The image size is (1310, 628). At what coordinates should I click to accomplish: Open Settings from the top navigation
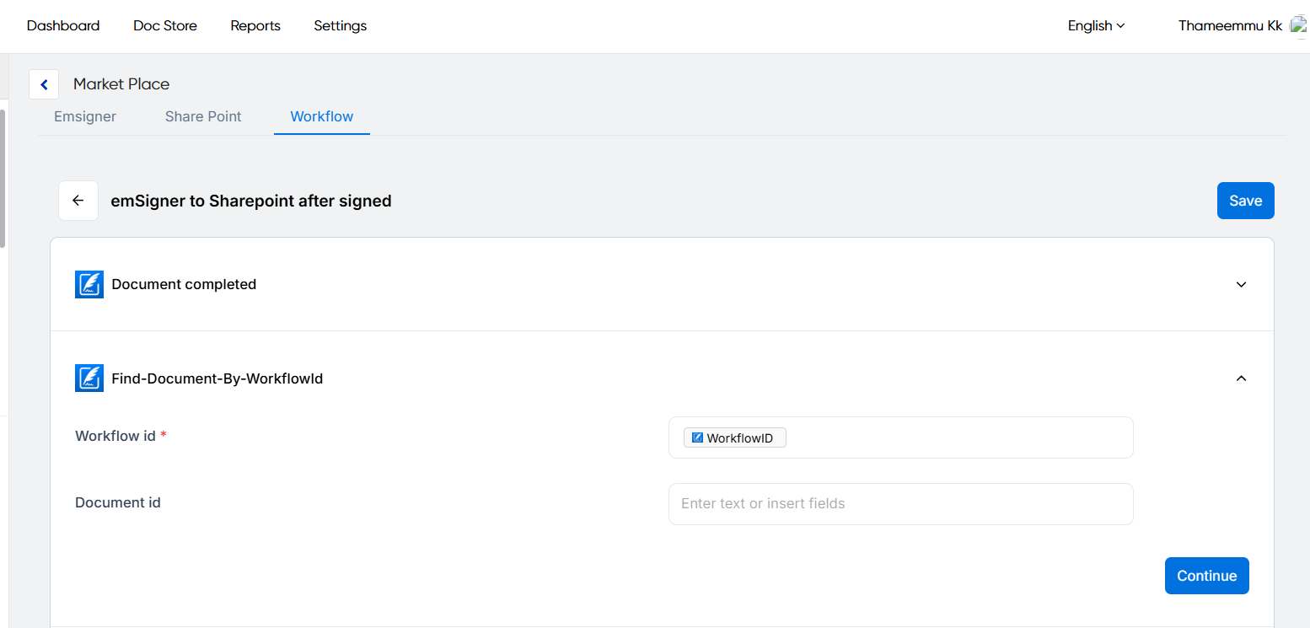pyautogui.click(x=340, y=26)
